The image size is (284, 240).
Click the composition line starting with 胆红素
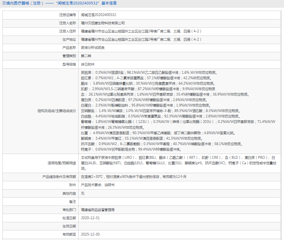[x=146, y=78]
